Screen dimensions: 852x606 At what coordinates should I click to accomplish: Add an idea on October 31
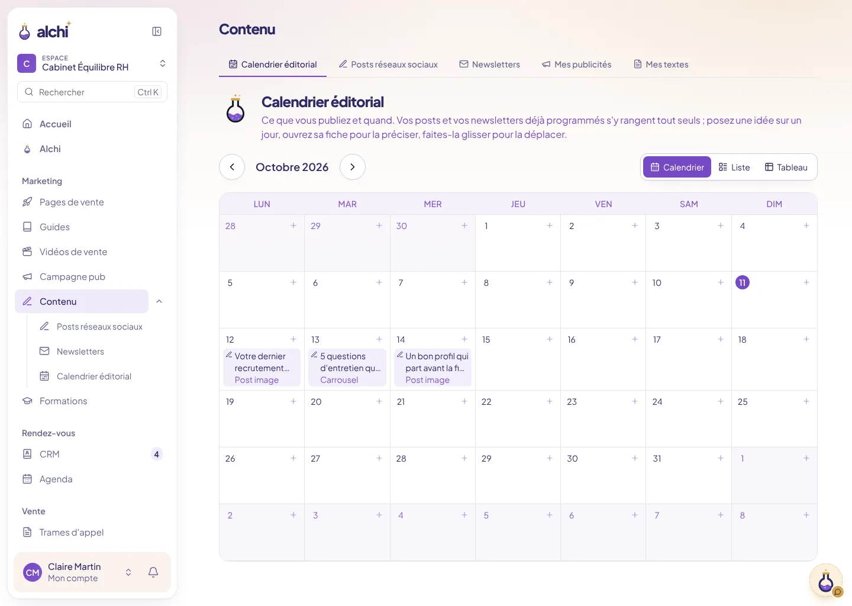coord(721,459)
